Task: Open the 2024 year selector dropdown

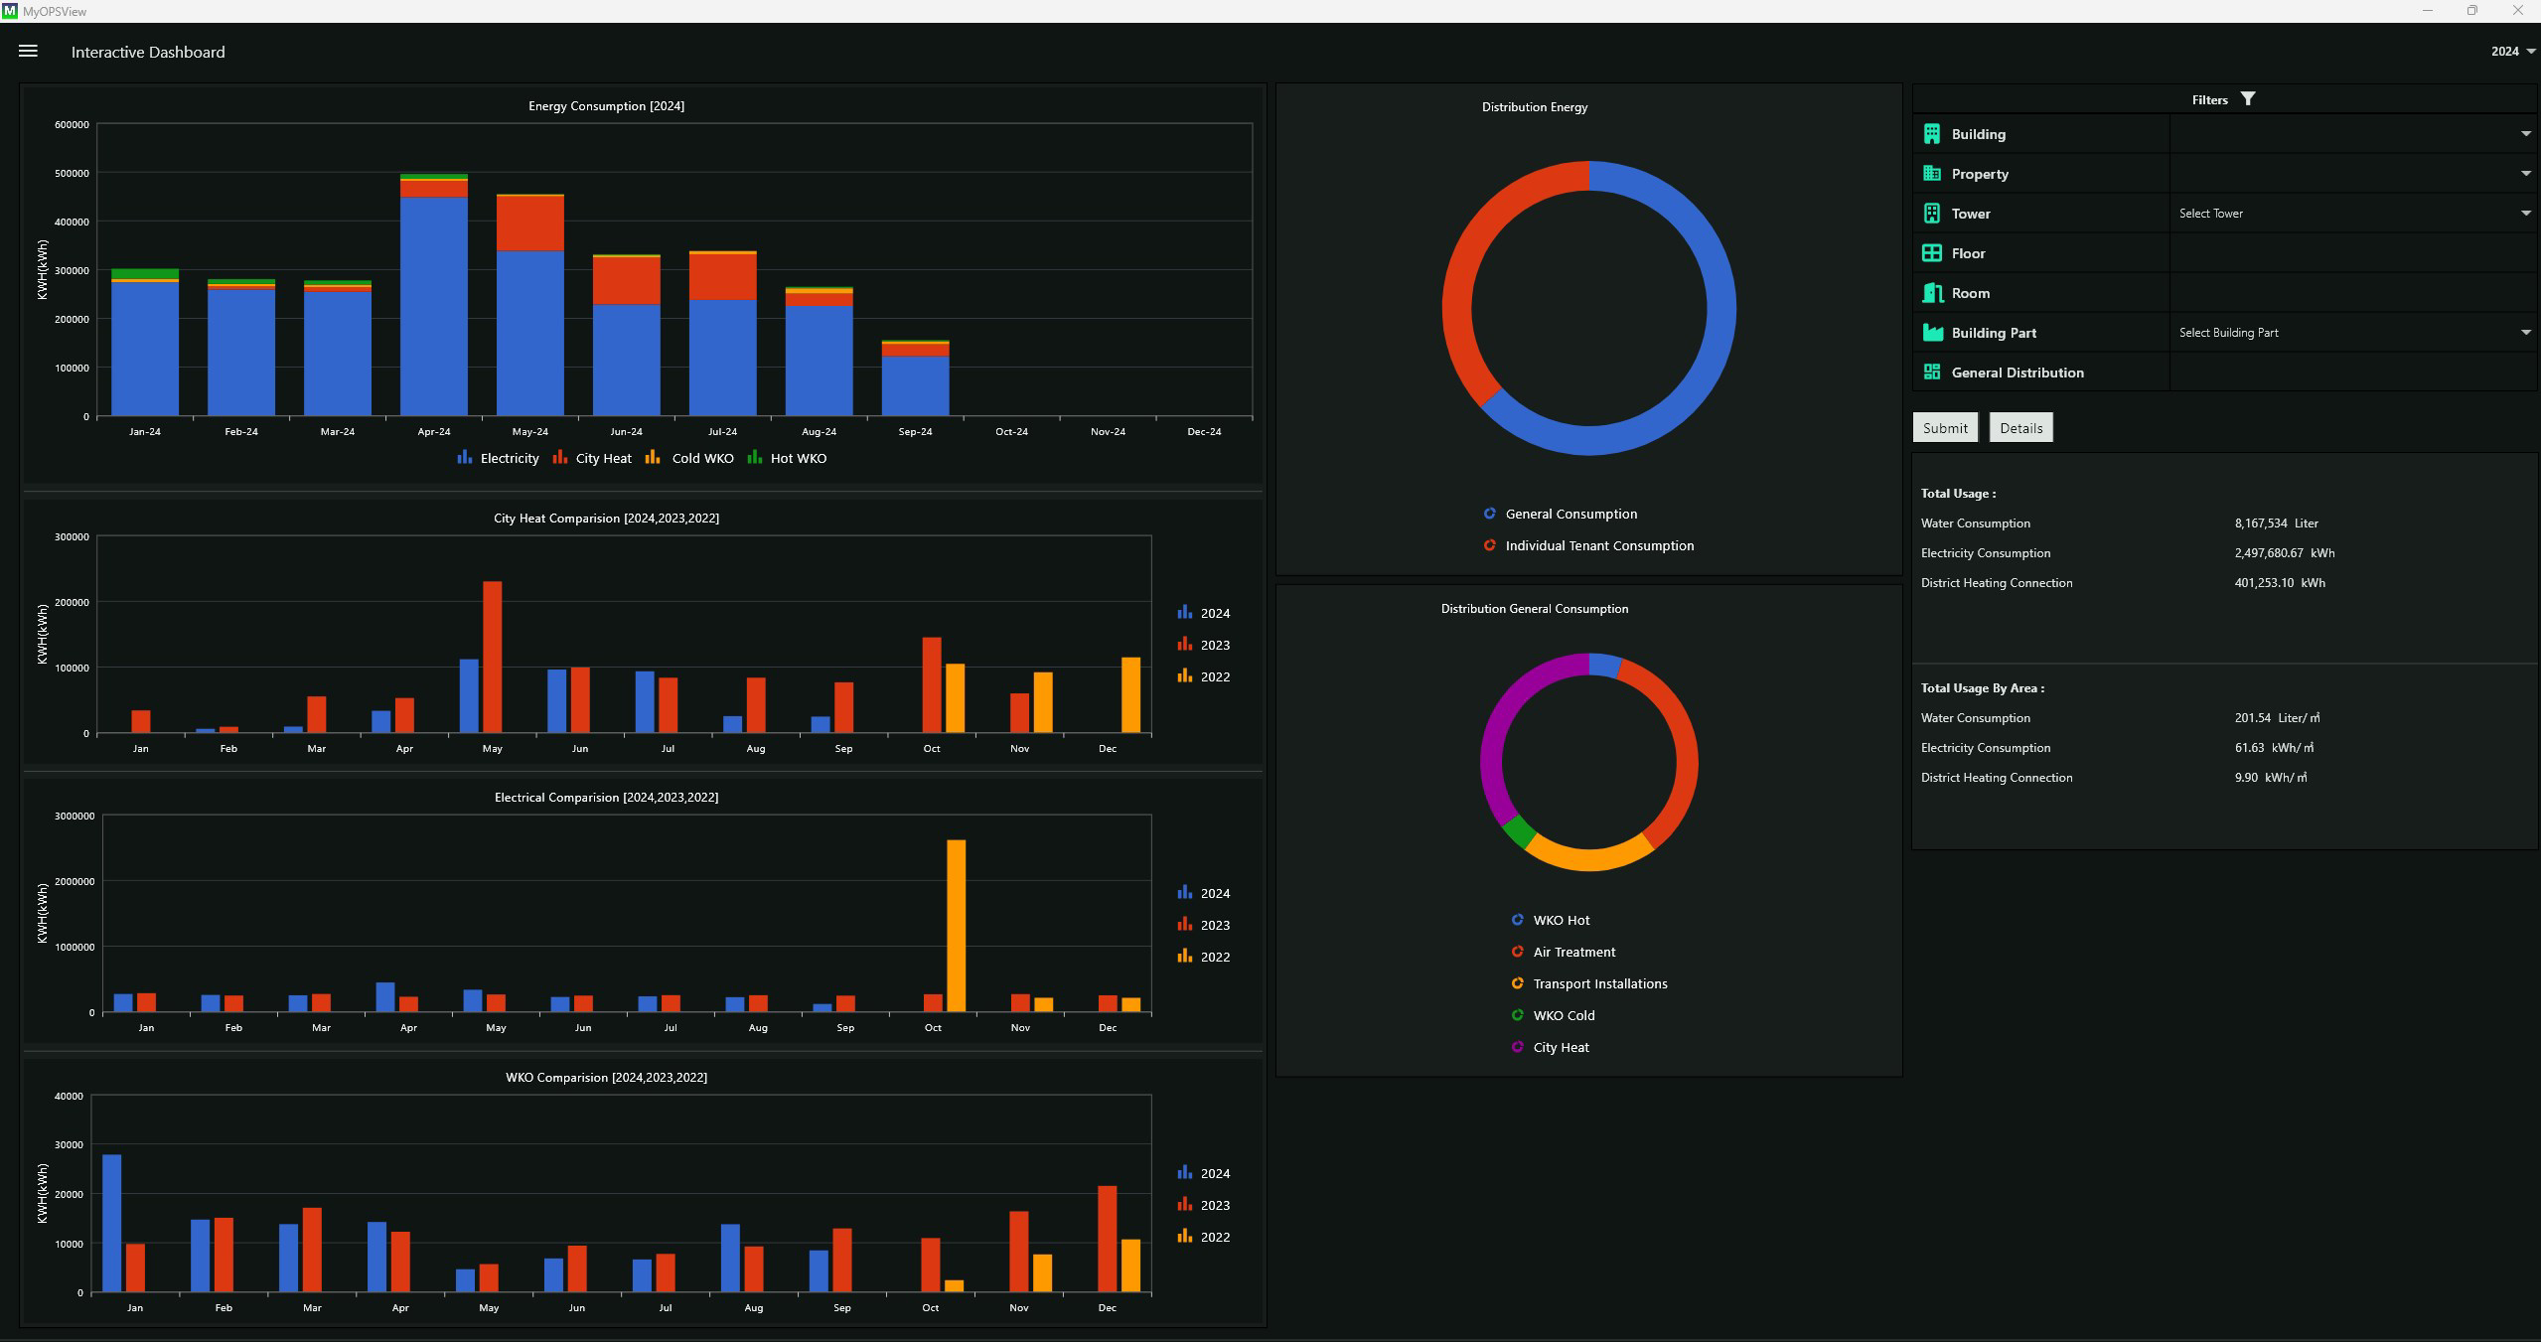Action: click(x=2513, y=52)
